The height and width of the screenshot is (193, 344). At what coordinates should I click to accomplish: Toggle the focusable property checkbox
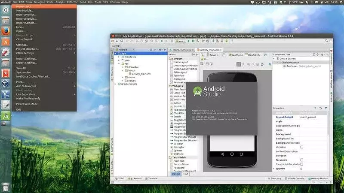click(302, 160)
